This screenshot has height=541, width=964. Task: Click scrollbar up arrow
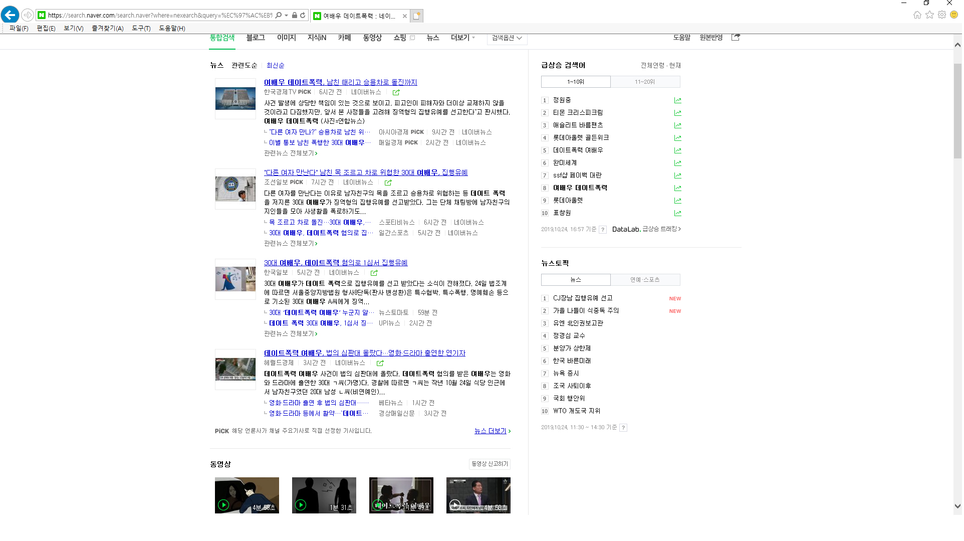tap(957, 45)
